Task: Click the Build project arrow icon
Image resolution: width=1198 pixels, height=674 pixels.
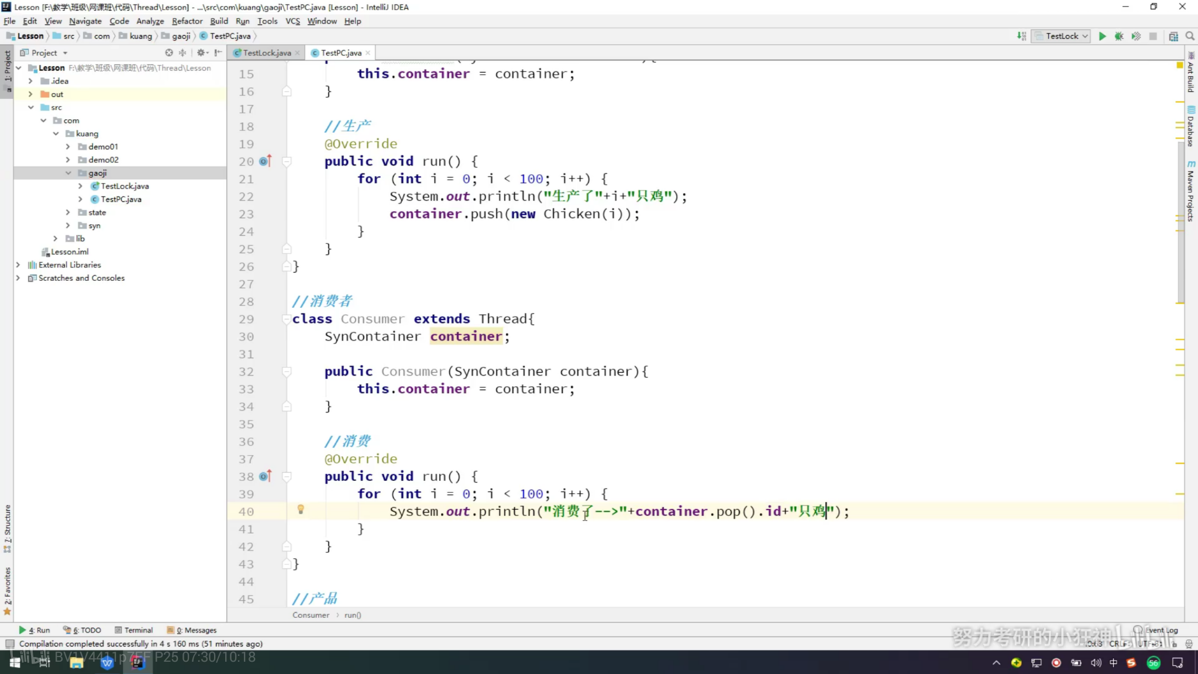Action: (x=1021, y=36)
